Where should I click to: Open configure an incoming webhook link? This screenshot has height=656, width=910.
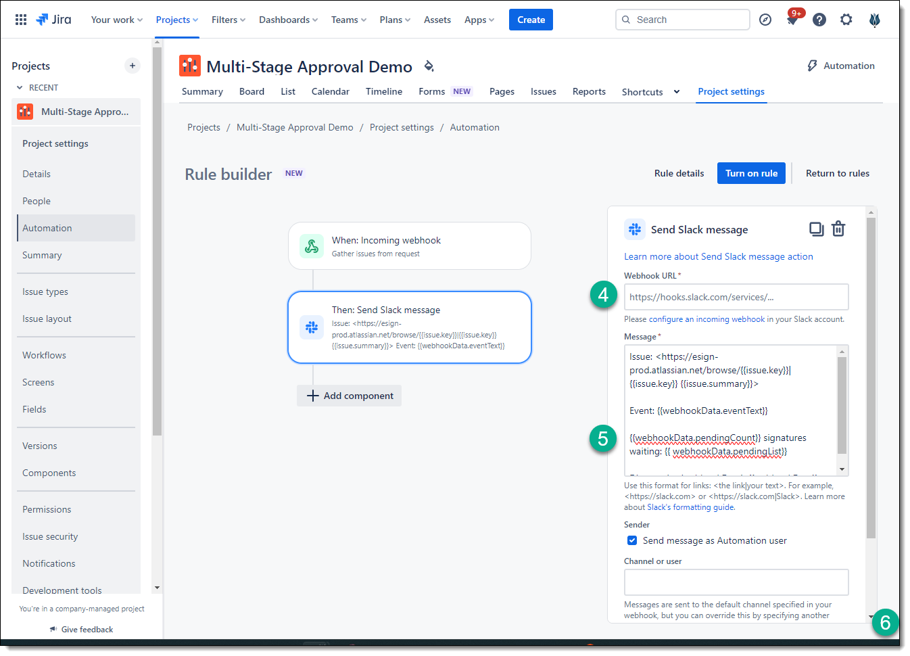(707, 319)
